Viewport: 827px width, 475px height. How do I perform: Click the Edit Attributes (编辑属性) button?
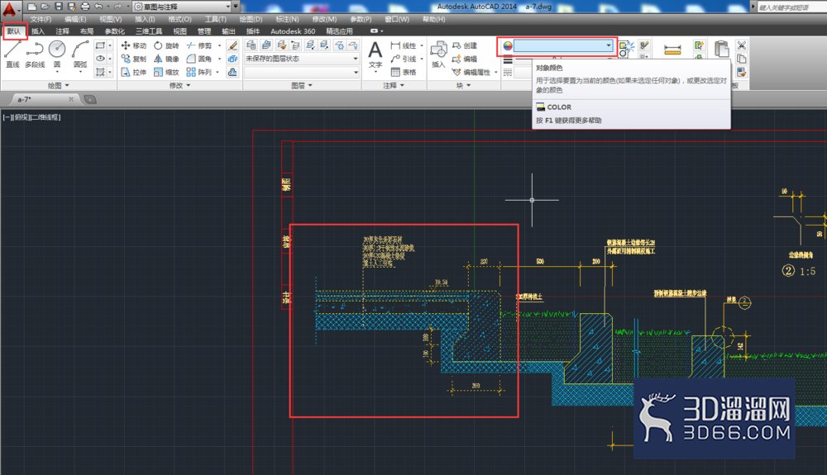pos(471,72)
